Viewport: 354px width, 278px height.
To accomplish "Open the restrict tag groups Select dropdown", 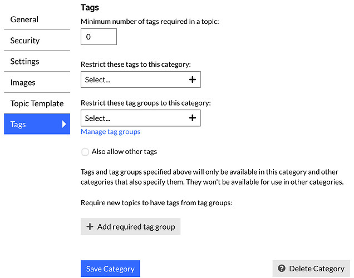I will 140,118.
